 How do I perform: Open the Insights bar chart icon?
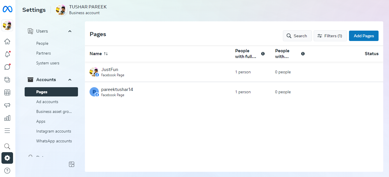point(7,118)
